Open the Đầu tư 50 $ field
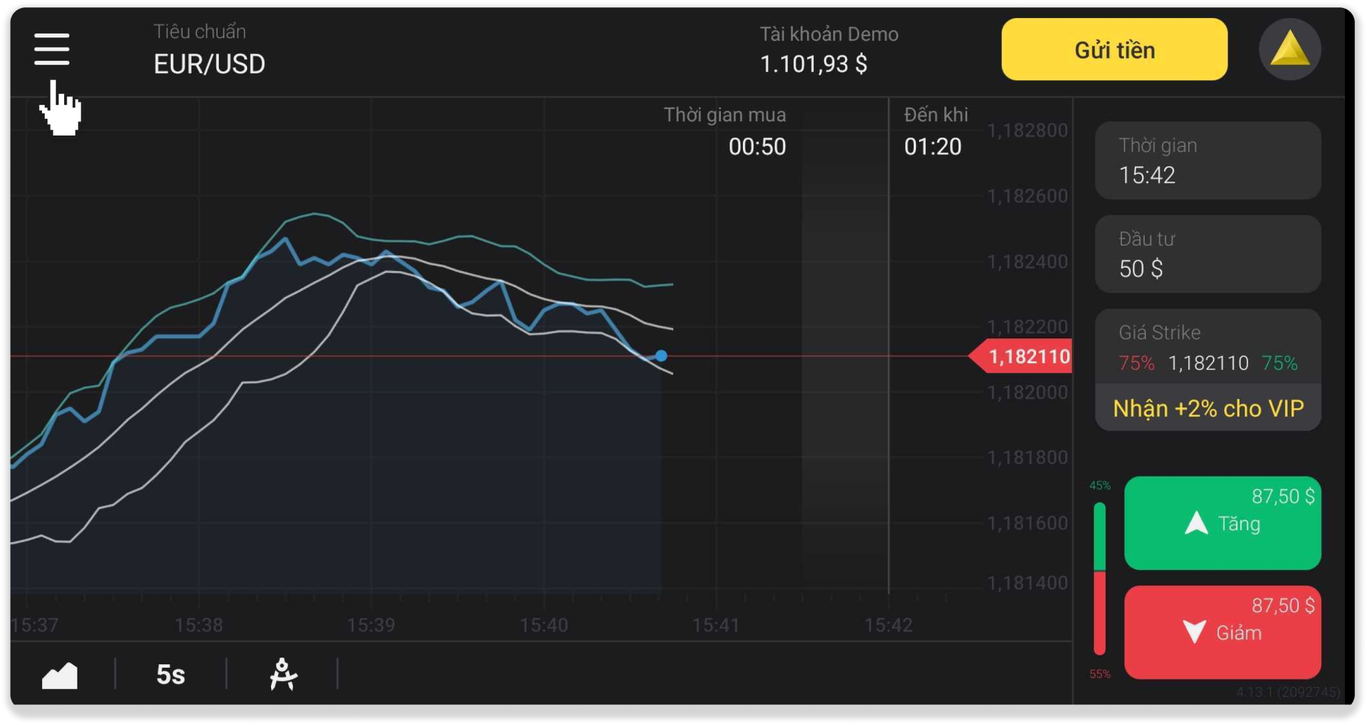1367x725 pixels. point(1207,254)
